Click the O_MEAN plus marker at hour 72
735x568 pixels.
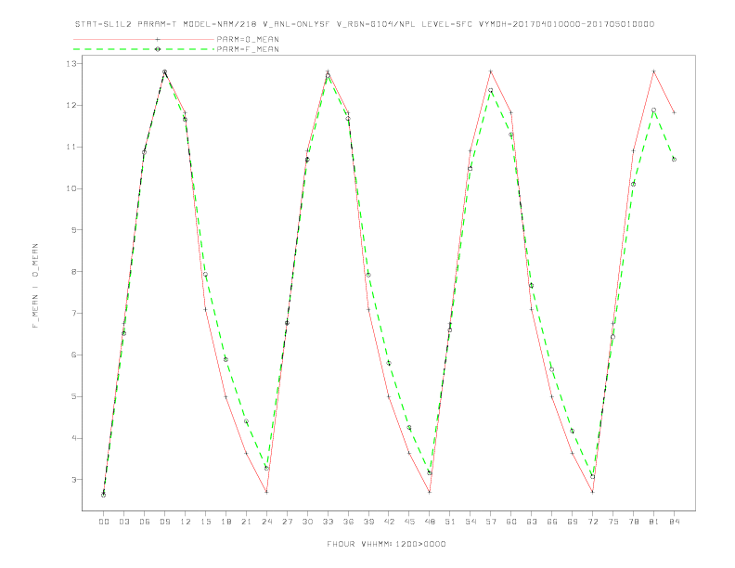point(593,492)
